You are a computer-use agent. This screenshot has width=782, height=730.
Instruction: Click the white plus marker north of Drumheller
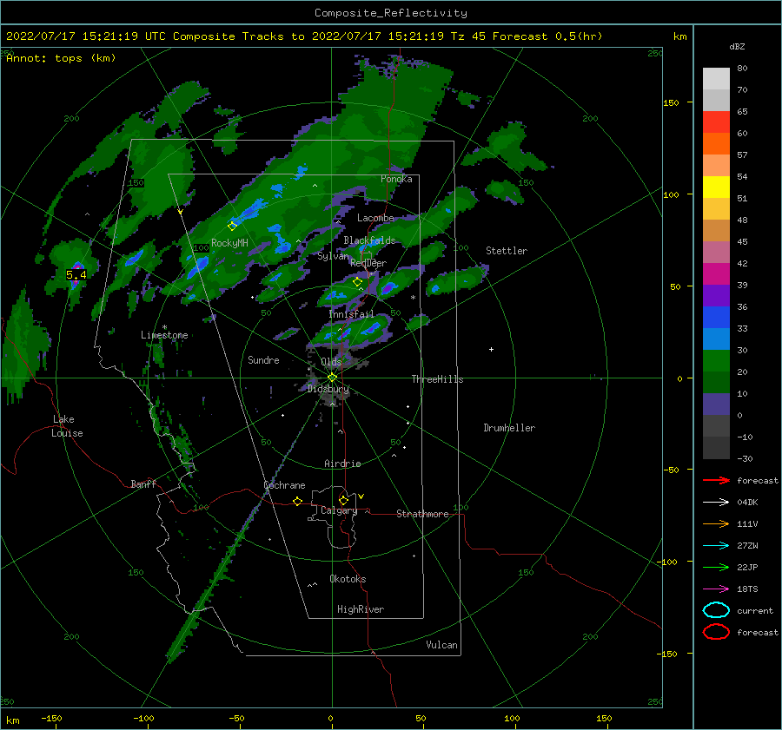click(x=491, y=349)
